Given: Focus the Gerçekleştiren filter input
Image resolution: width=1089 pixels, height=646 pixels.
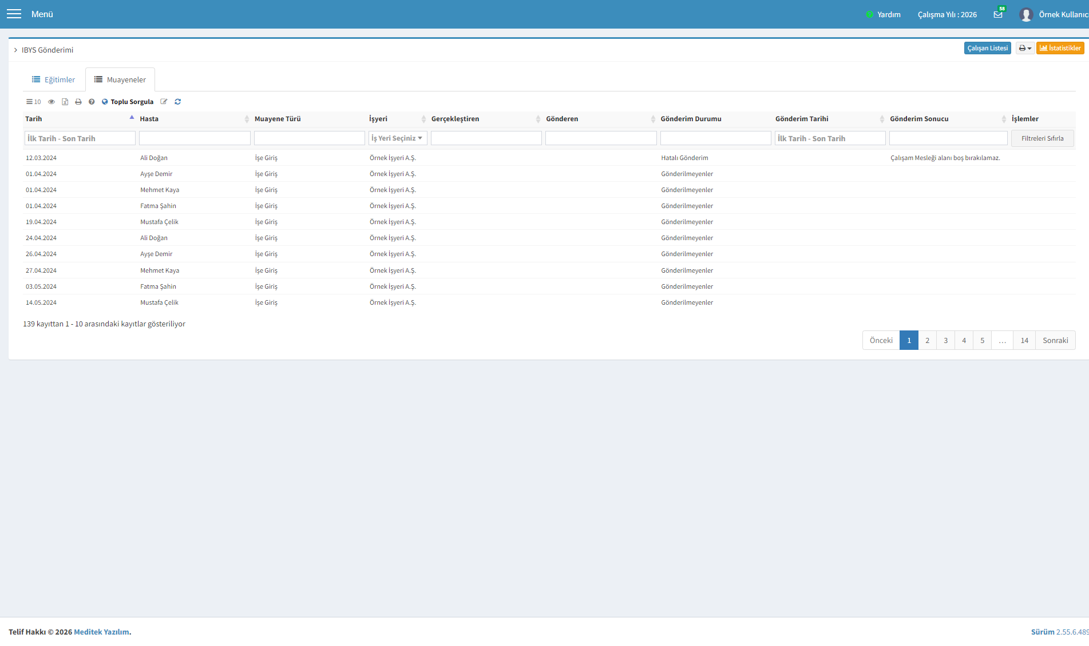Looking at the screenshot, I should (486, 138).
